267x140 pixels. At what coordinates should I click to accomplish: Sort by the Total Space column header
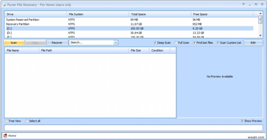point(160,14)
